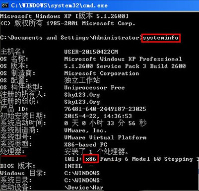Click the 初始安装日期 label
Screen dimensions: 199x191
(23, 116)
